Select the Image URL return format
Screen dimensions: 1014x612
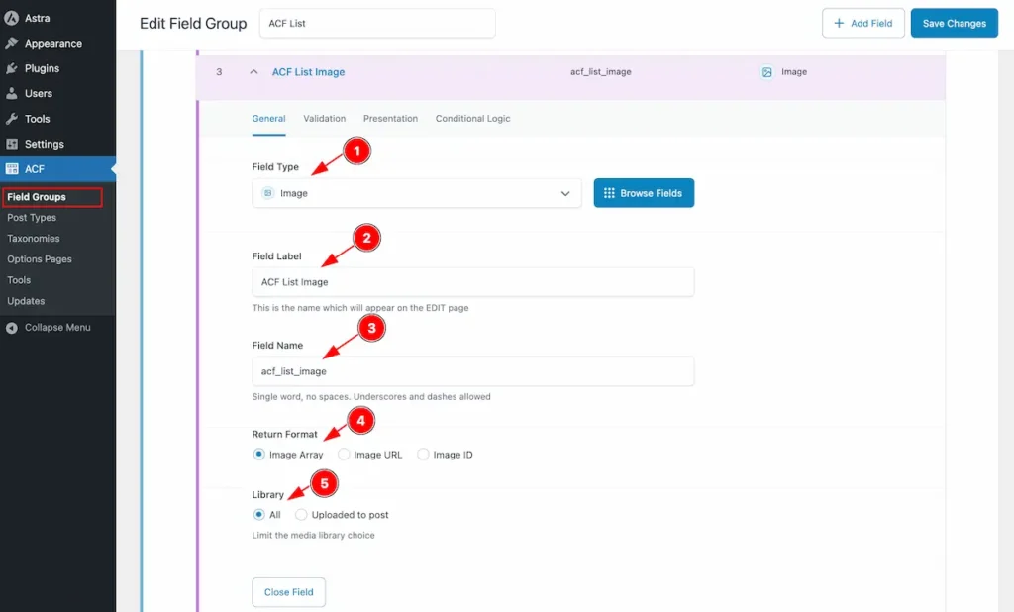click(x=344, y=455)
